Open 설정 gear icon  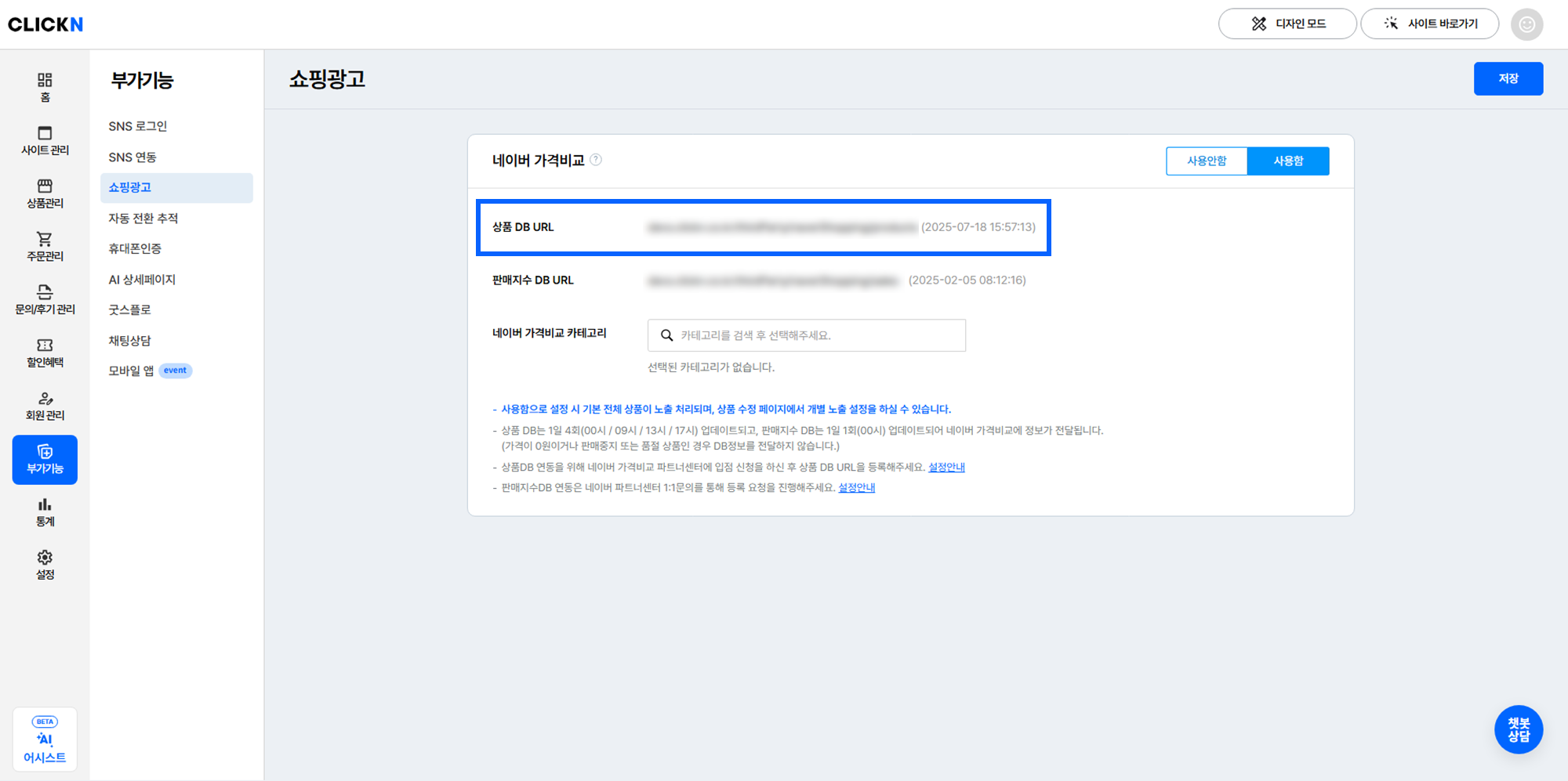pos(45,565)
